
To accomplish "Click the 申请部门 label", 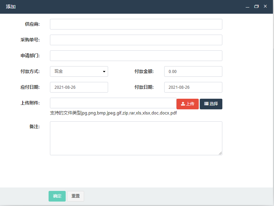I will click(x=30, y=56).
